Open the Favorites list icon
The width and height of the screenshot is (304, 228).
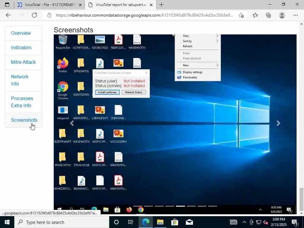(255, 15)
